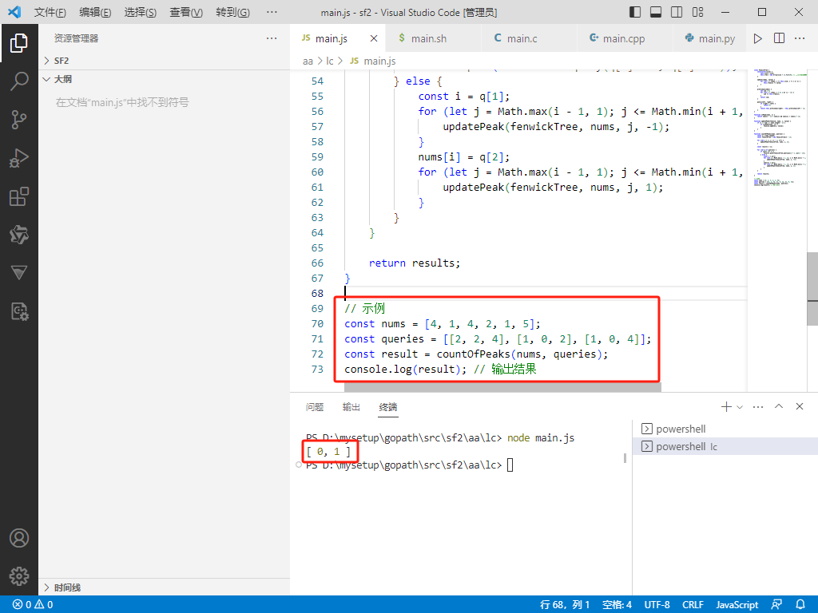Open the 选择(S) menu
The image size is (818, 613).
tap(141, 13)
